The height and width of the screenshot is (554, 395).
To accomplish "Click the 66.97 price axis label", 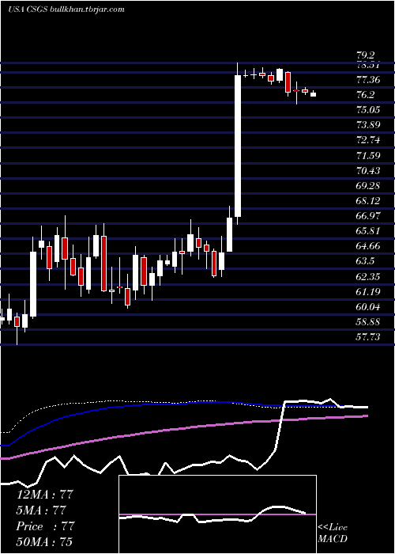I will 368,216.
